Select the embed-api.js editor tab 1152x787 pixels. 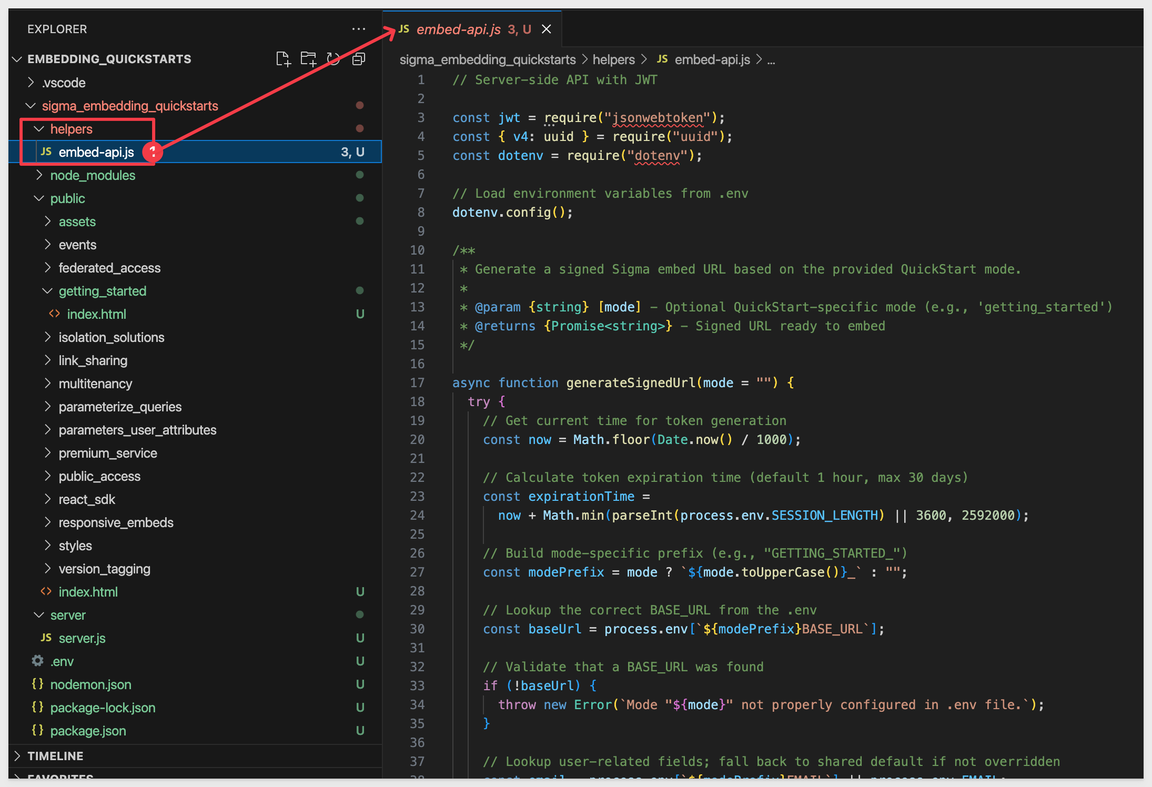tap(472, 29)
